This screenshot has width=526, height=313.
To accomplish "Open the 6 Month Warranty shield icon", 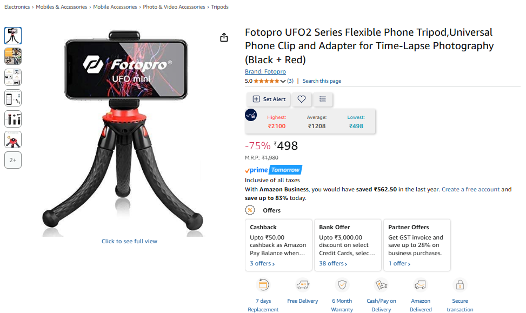I will click(x=342, y=285).
